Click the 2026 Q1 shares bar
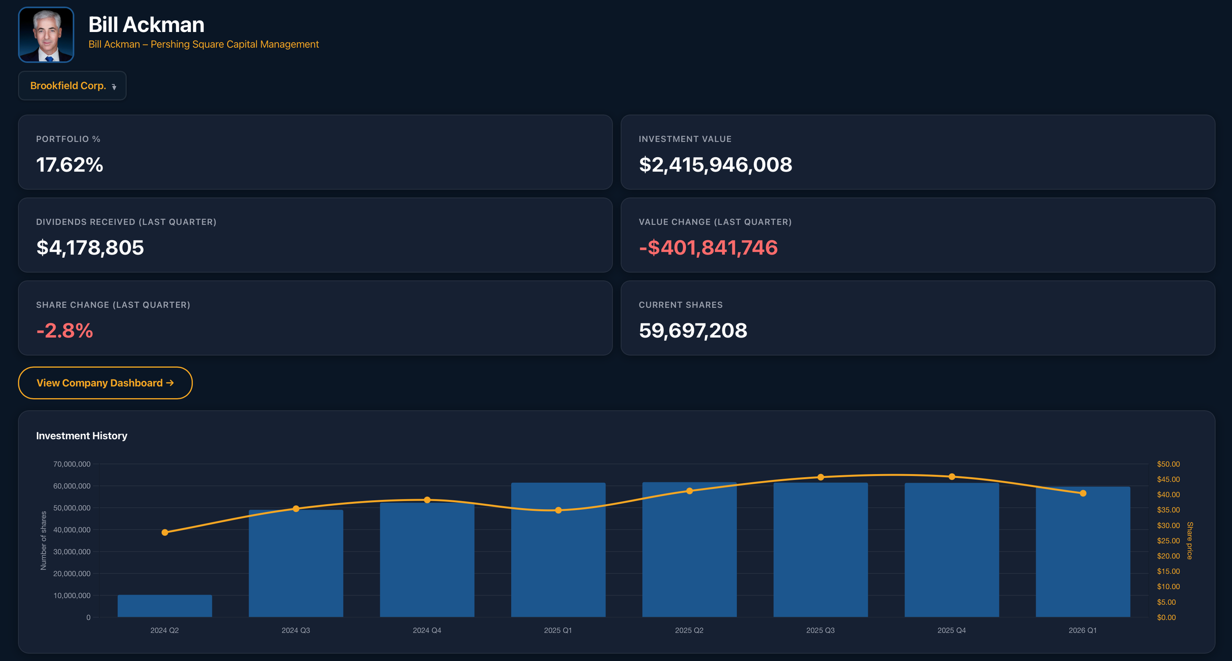This screenshot has width=1232, height=661. pos(1083,552)
